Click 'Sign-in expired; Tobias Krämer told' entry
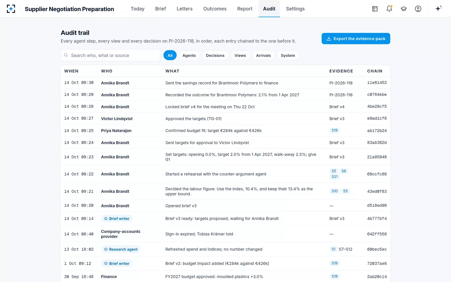This screenshot has width=451, height=282. [199, 234]
